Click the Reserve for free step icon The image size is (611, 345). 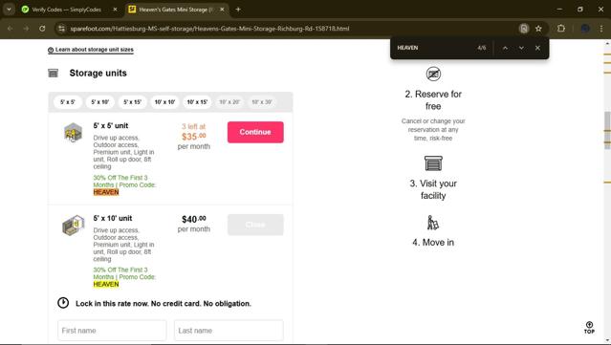pyautogui.click(x=433, y=74)
